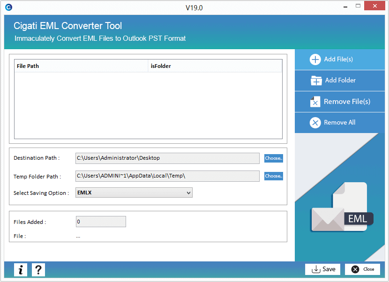This screenshot has width=389, height=282.
Task: Click the Select Saving Option label
Action: (41, 193)
